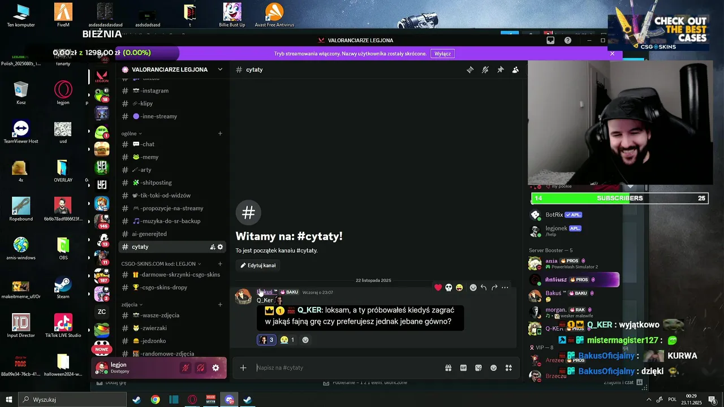This screenshot has width=724, height=407.
Task: Open user settings gear icon
Action: point(216,368)
